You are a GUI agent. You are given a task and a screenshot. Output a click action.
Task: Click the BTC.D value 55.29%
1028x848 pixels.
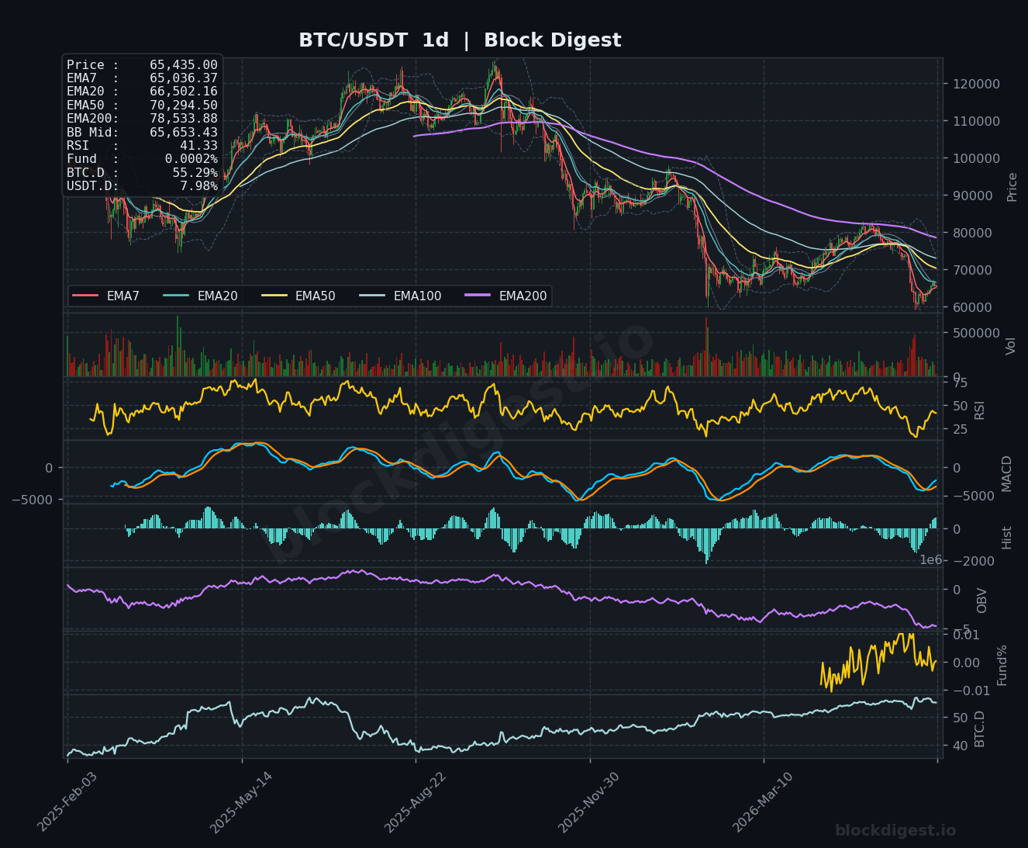(195, 172)
